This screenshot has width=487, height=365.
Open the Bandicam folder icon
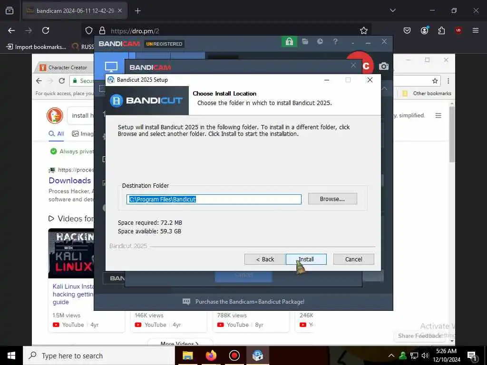pyautogui.click(x=305, y=42)
